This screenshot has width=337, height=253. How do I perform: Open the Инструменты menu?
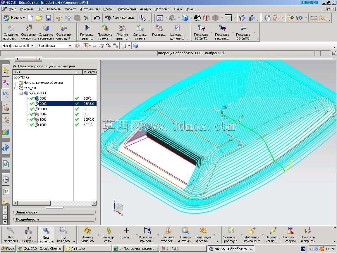90,9
